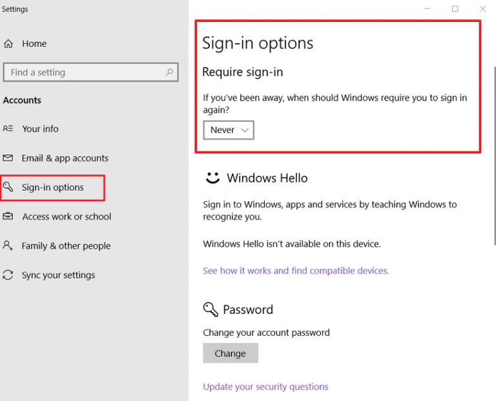496x401 pixels.
Task: Open Family & other people
Action: pyautogui.click(x=67, y=246)
